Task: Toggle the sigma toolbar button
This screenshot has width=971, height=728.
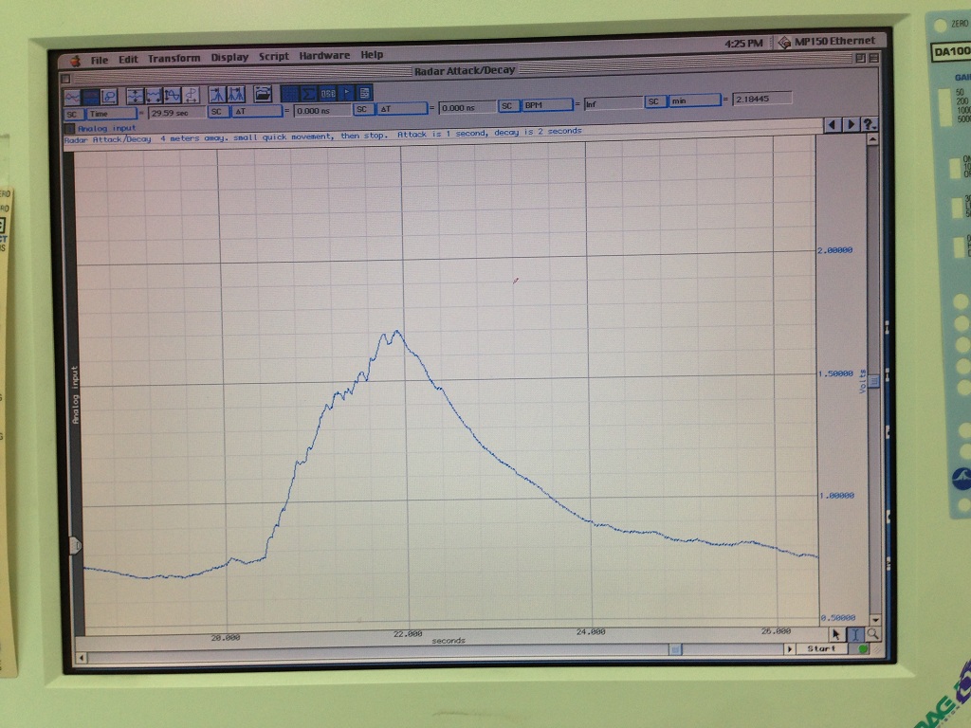Action: (x=307, y=93)
